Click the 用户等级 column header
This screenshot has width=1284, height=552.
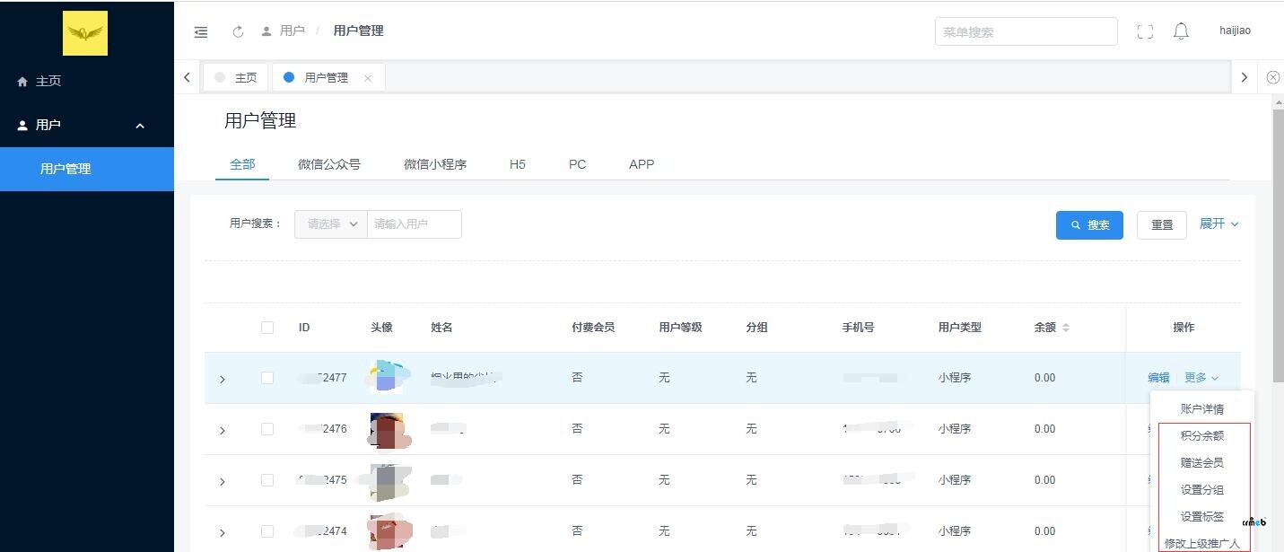tap(680, 328)
